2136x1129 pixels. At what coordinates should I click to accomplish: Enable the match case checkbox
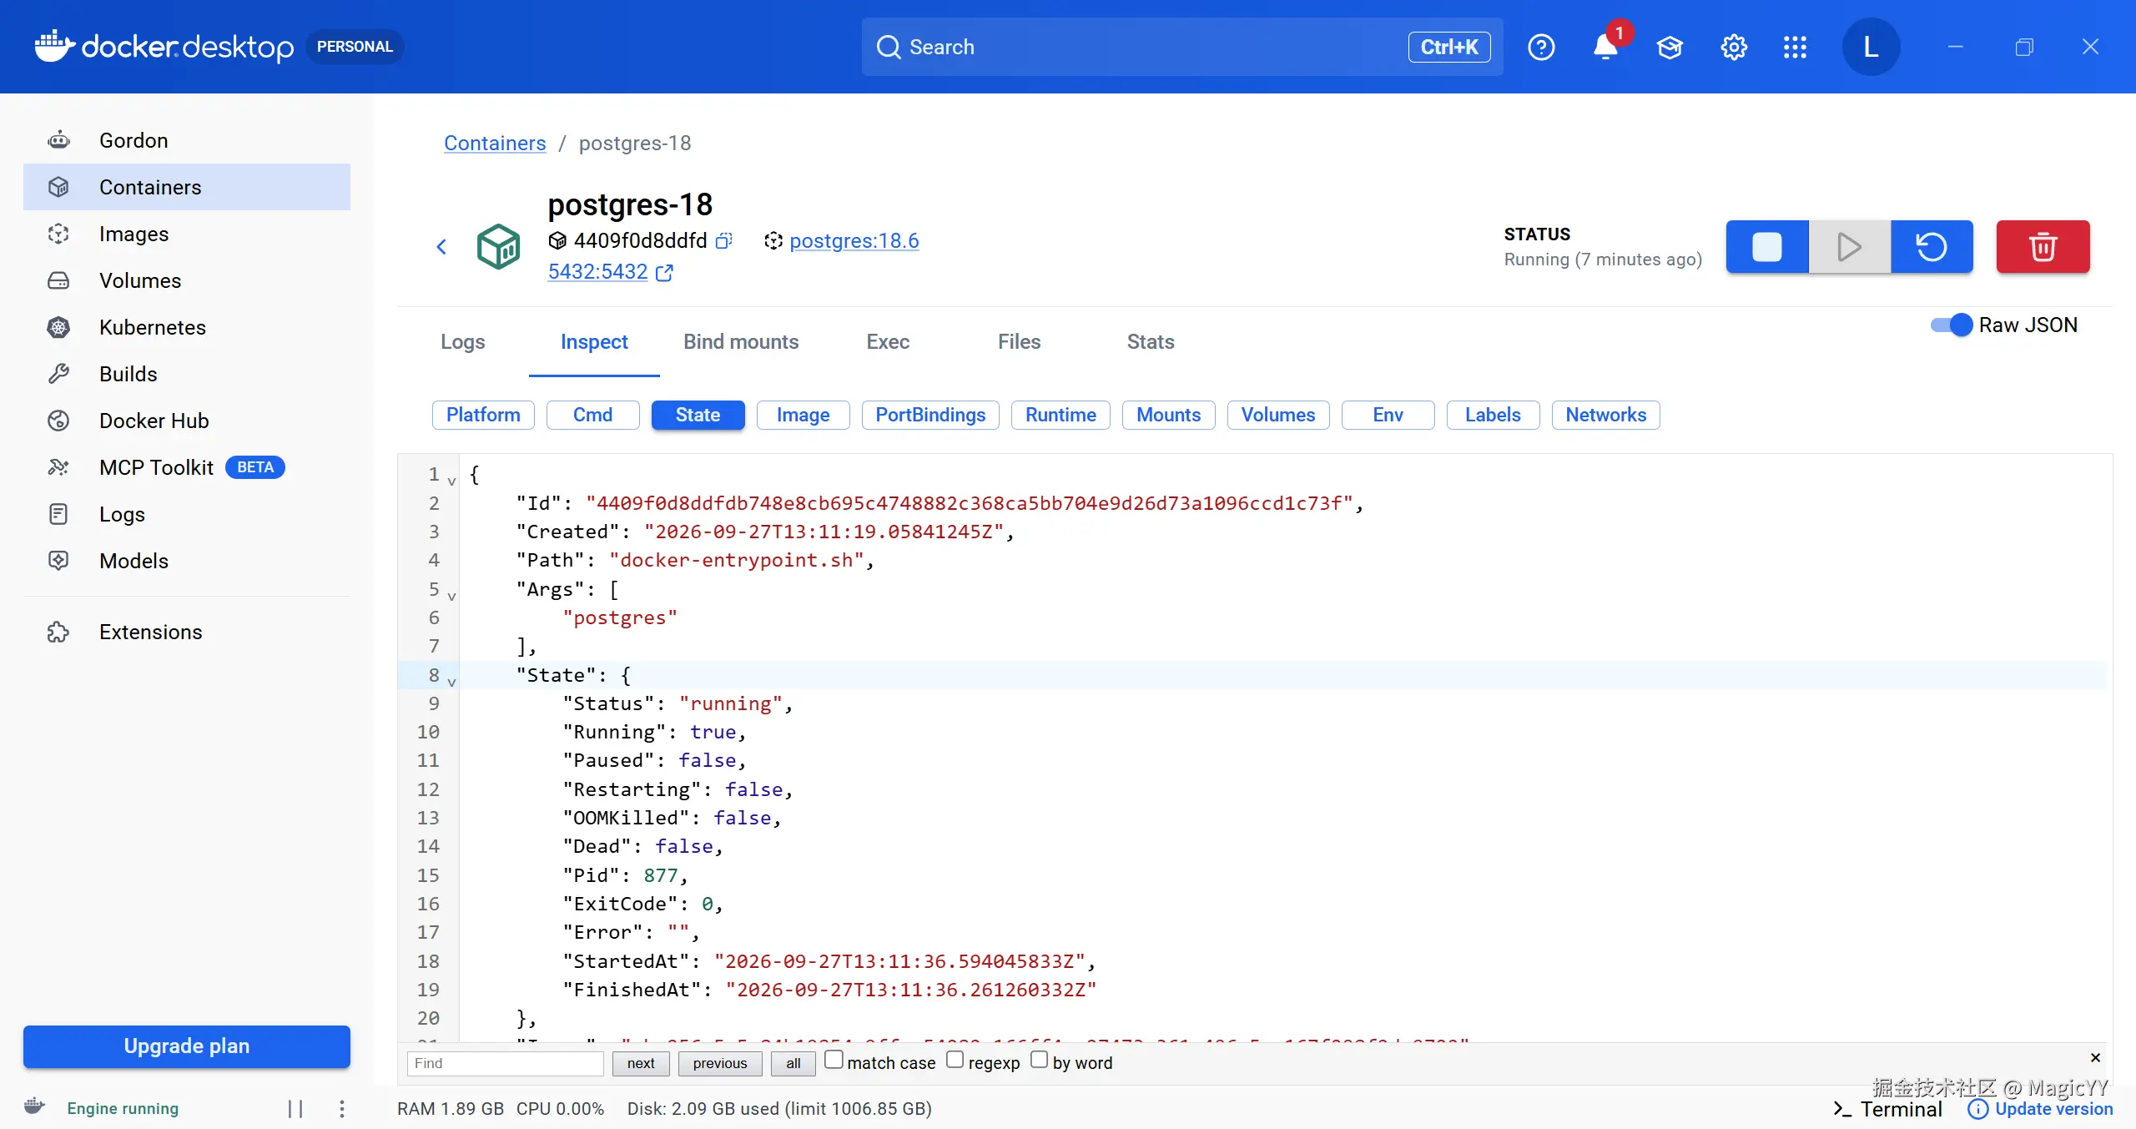point(834,1060)
